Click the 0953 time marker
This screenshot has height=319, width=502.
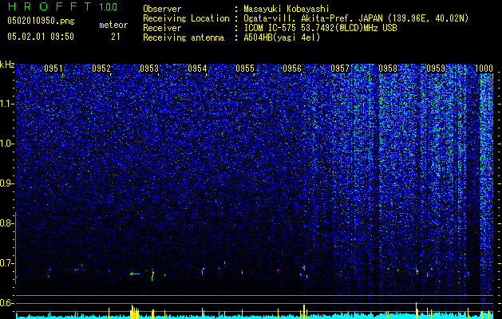coord(149,69)
